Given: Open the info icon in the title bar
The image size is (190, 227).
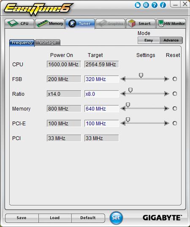Looking at the screenshot, I should point(163,5).
